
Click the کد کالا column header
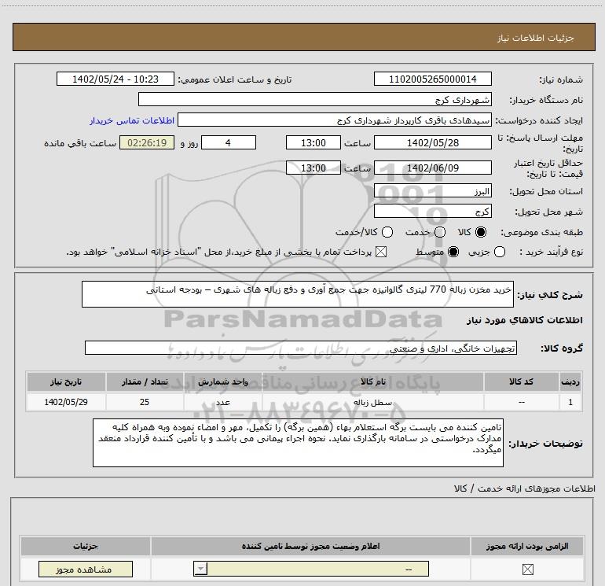pyautogui.click(x=521, y=381)
